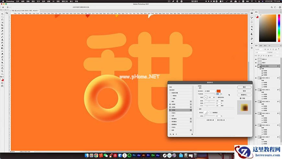282x159 pixels.
Task: Switch to the 路径 tab
Action: point(265,45)
